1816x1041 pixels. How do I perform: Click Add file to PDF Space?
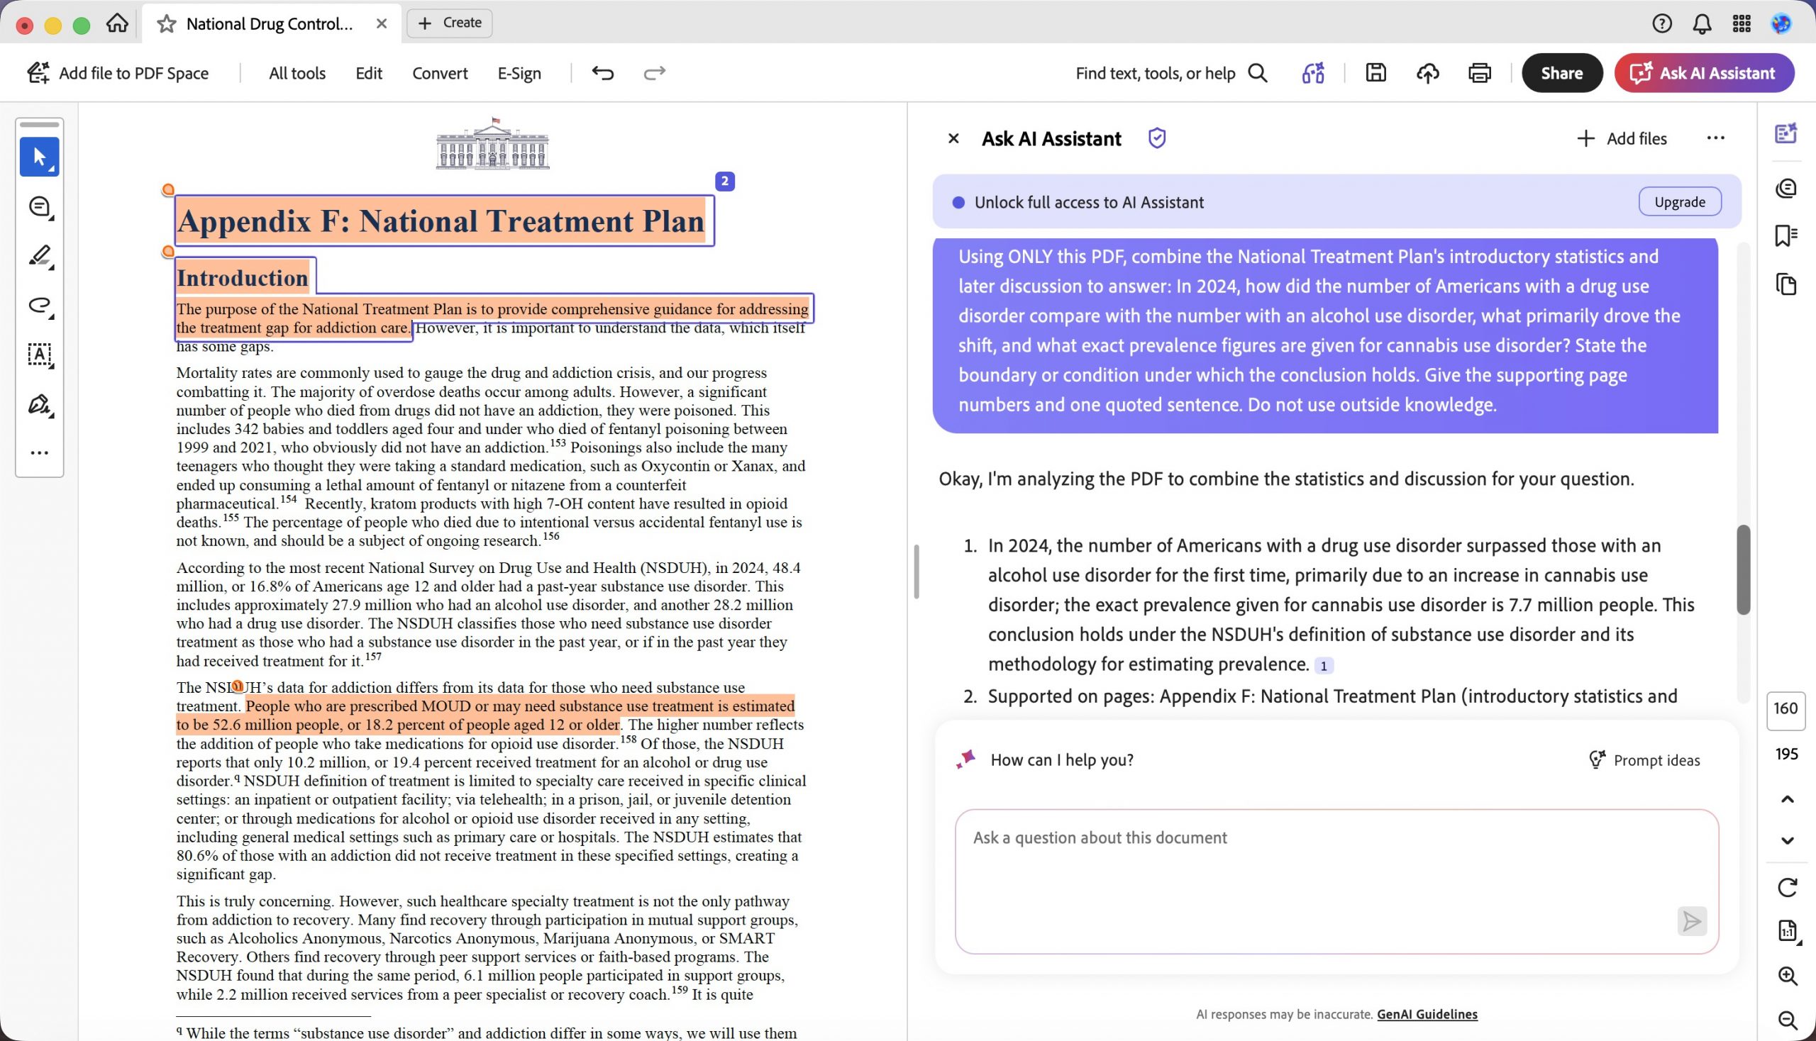[118, 73]
